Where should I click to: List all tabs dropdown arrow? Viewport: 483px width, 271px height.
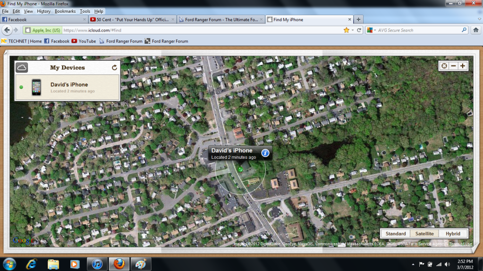click(479, 19)
